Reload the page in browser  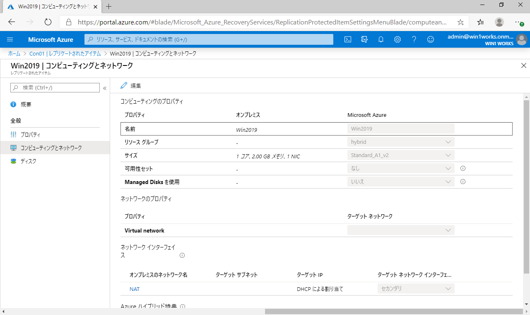[48, 22]
